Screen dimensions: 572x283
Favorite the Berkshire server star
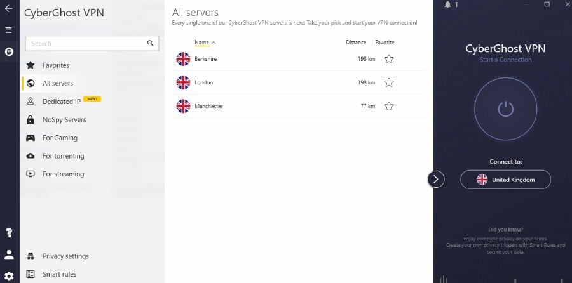(x=389, y=59)
